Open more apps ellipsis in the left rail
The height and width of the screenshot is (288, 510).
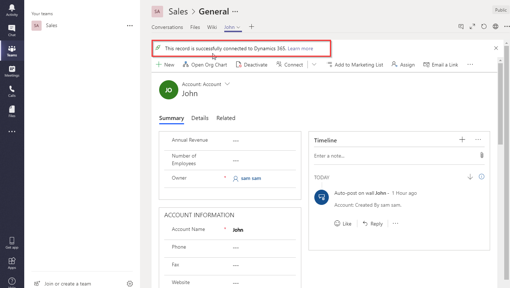click(x=12, y=132)
